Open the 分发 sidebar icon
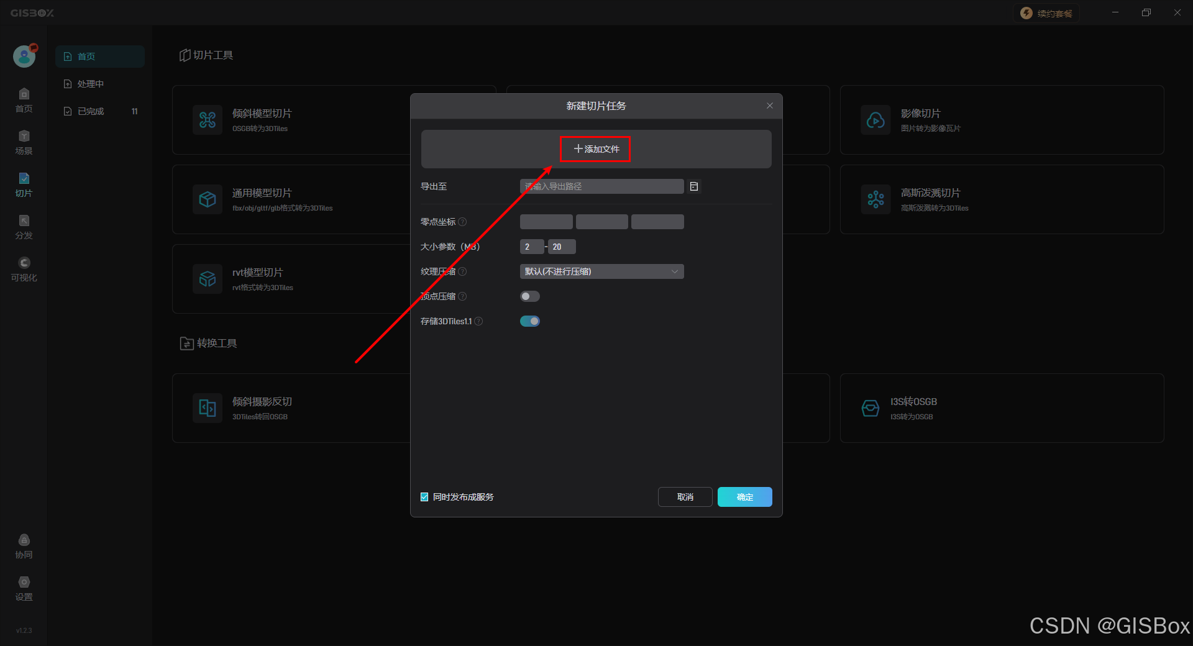Image resolution: width=1193 pixels, height=646 pixels. point(24,227)
